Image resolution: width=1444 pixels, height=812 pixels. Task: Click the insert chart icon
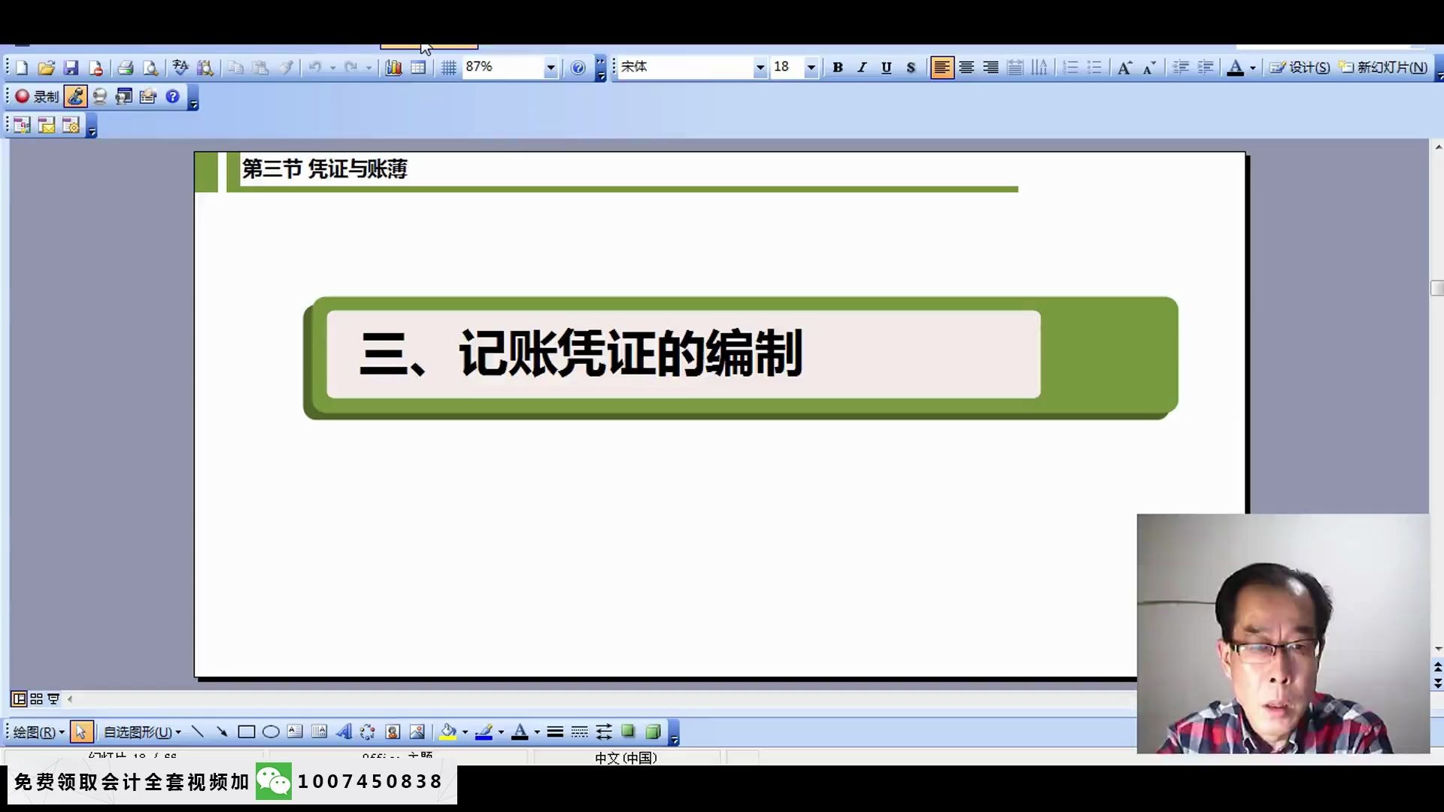[394, 66]
